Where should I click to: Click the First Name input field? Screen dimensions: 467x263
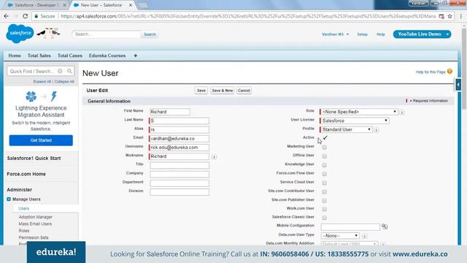[170, 112]
